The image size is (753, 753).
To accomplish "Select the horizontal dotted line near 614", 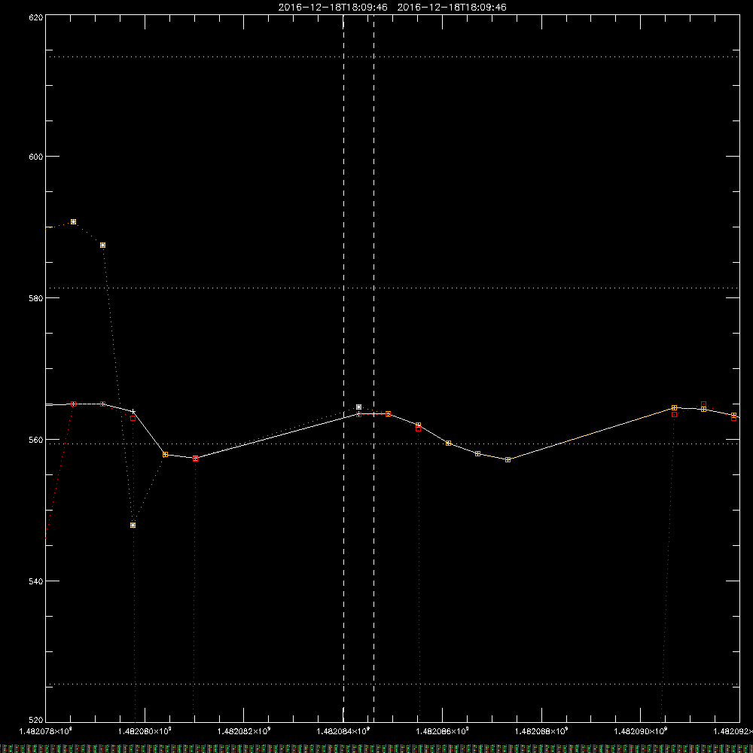I will click(x=392, y=56).
